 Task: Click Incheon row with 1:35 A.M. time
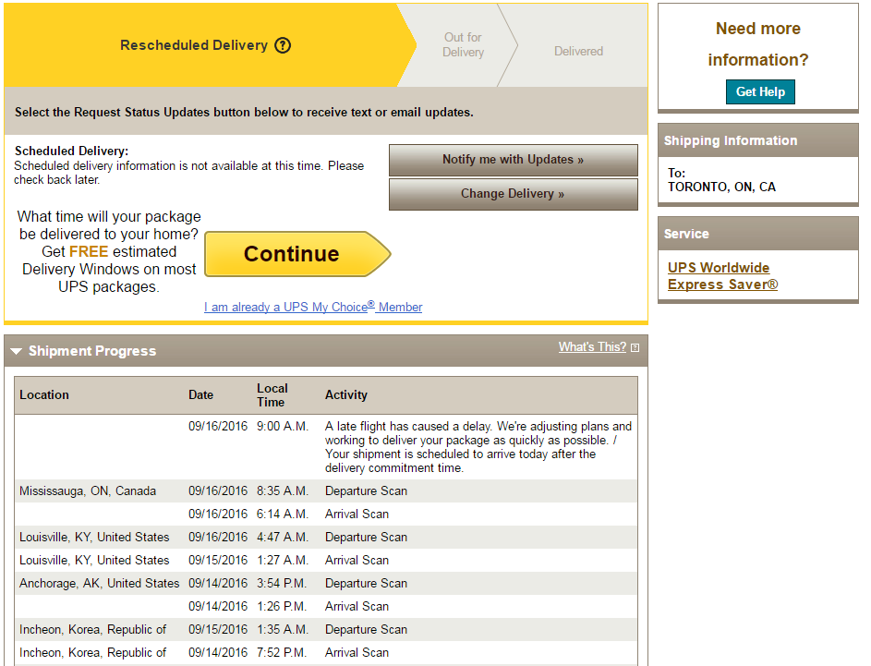click(x=326, y=629)
